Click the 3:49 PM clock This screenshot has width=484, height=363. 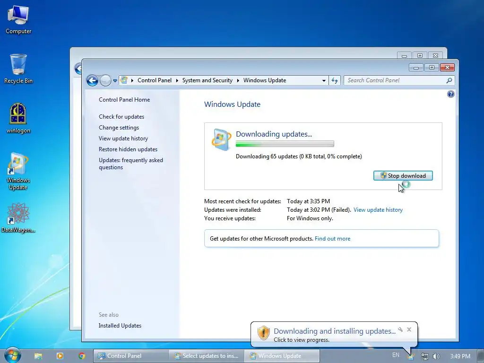(460, 356)
